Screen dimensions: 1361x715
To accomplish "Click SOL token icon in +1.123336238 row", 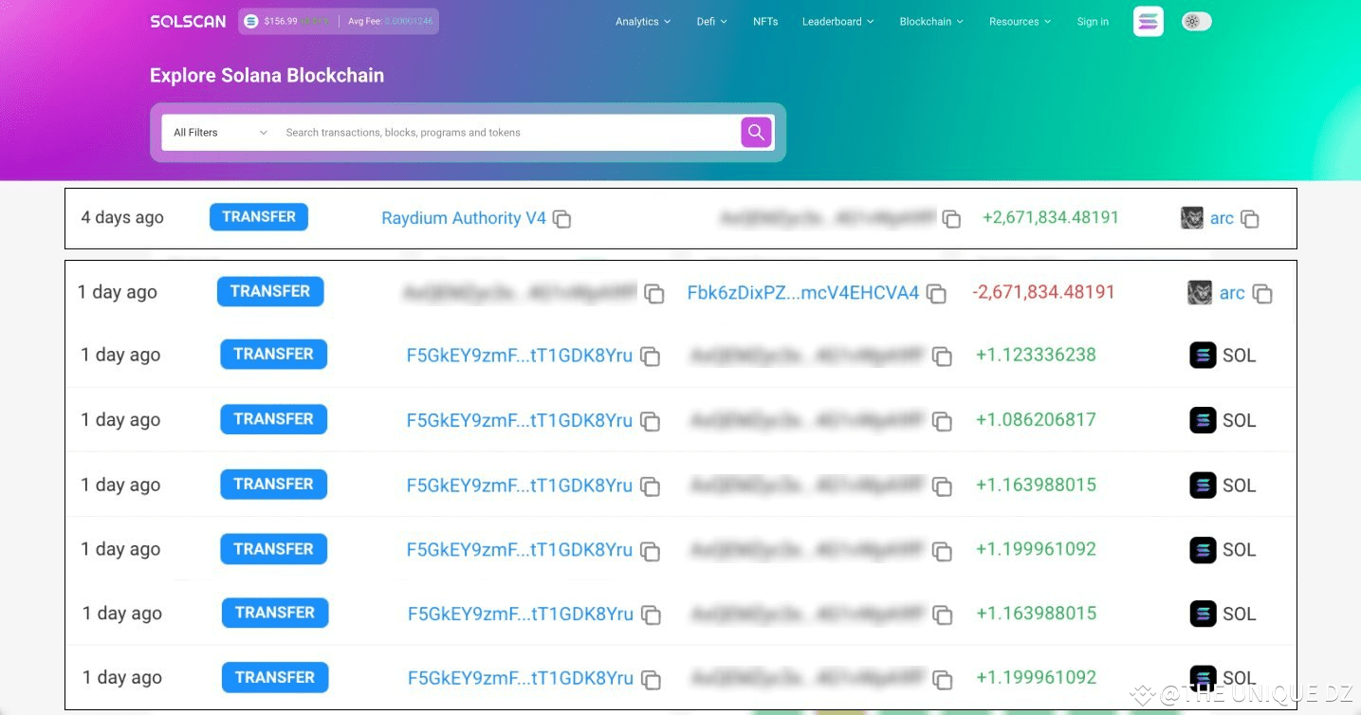I will click(1203, 356).
